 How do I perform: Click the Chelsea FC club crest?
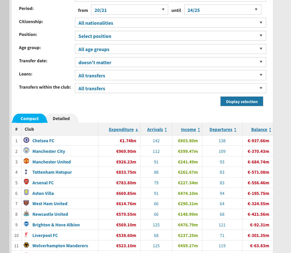[x=26, y=140]
